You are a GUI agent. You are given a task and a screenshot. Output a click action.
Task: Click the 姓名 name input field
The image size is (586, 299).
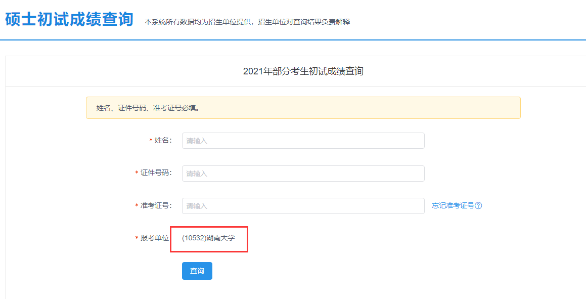click(x=303, y=141)
